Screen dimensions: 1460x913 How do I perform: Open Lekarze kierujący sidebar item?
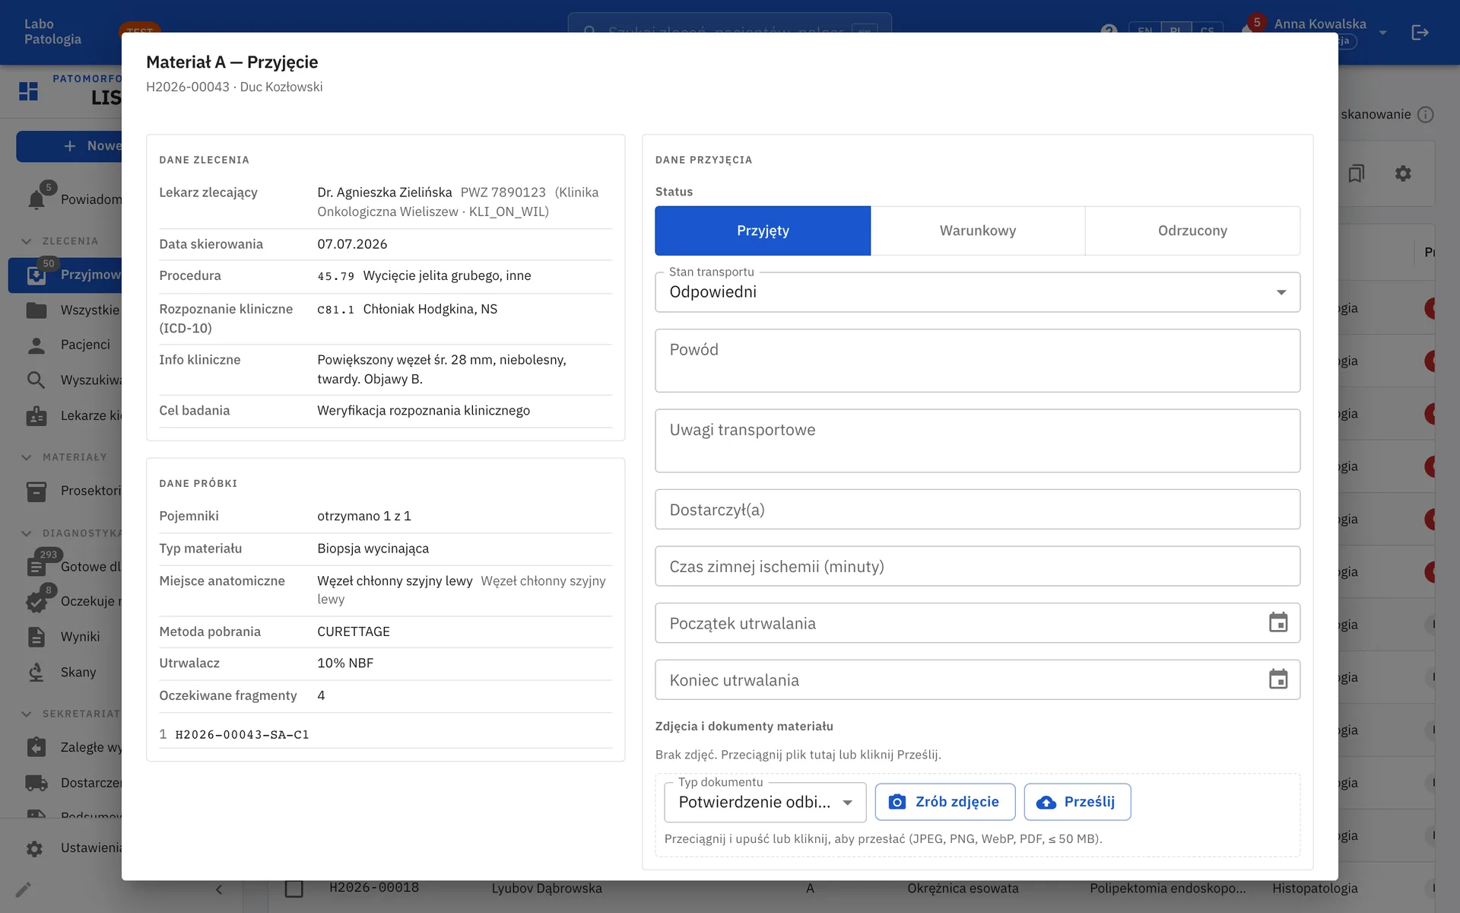coord(65,415)
